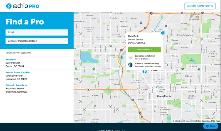
Task: Click 'Wireless Troubleshooting' text in popup
Action: [146, 63]
